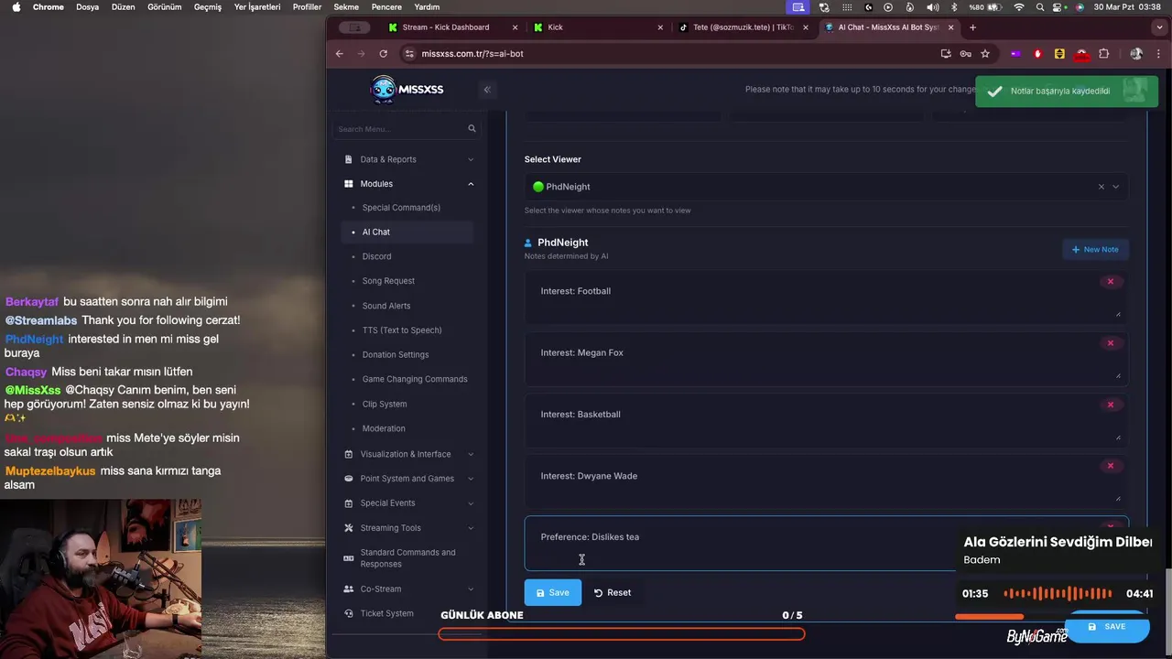Open Song Request module
Viewport: 1172px width, 659px height.
[388, 281]
